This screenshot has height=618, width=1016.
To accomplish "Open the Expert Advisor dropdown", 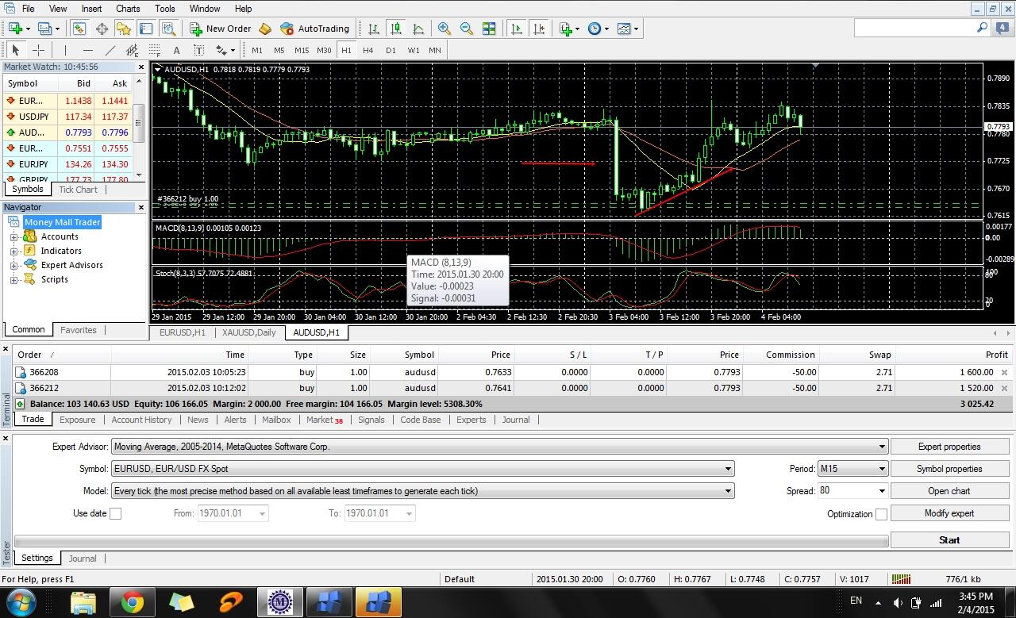I will coord(882,447).
